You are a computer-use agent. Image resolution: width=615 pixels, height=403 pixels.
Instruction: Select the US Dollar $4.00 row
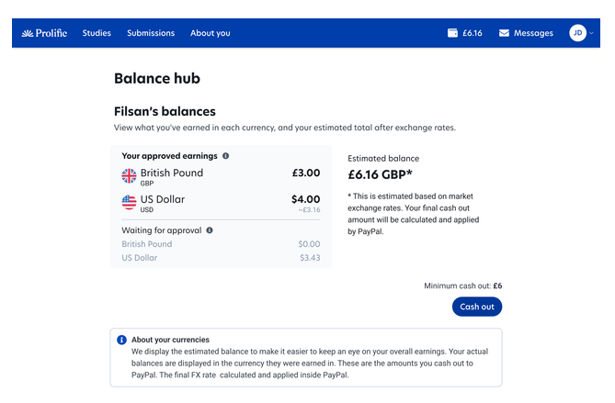tap(221, 203)
